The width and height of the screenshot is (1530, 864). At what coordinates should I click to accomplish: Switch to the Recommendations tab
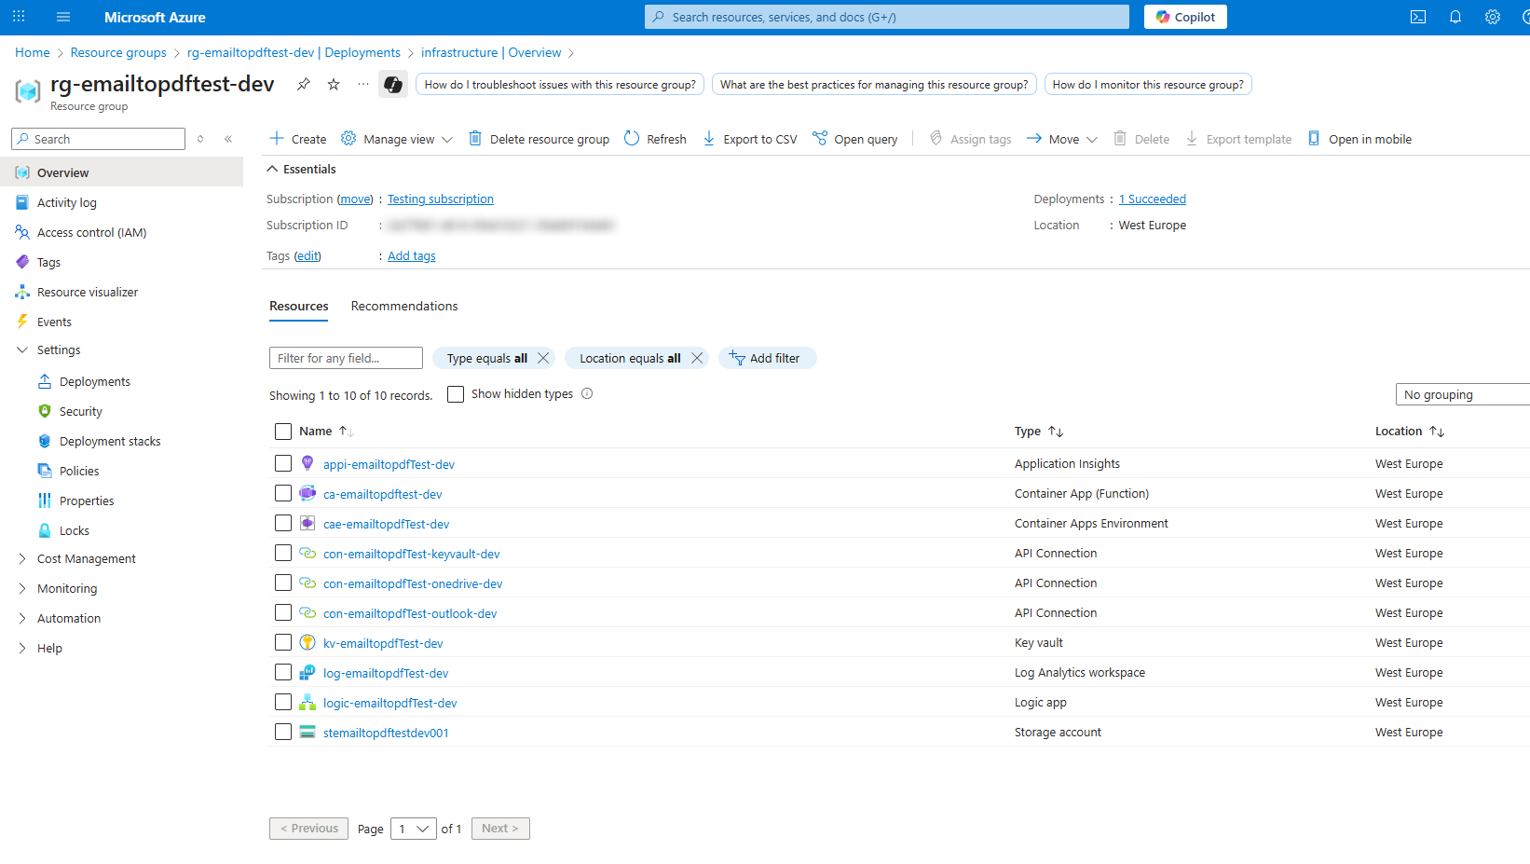[404, 306]
